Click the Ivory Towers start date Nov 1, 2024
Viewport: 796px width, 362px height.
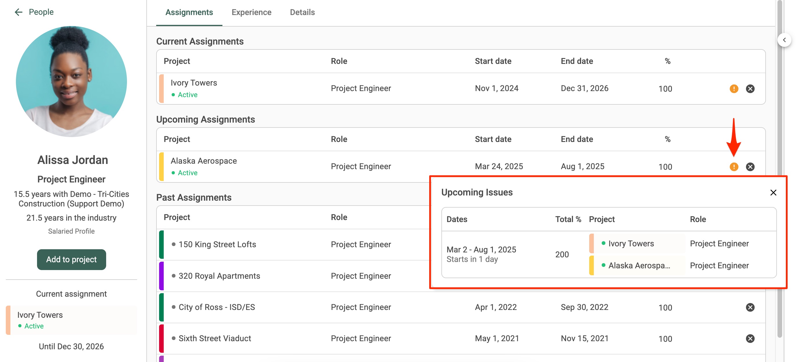pos(497,88)
